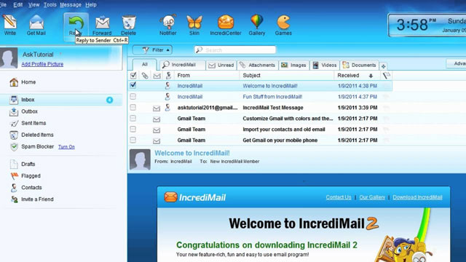Open the Filter dropdown
This screenshot has width=466, height=262.
(x=152, y=50)
